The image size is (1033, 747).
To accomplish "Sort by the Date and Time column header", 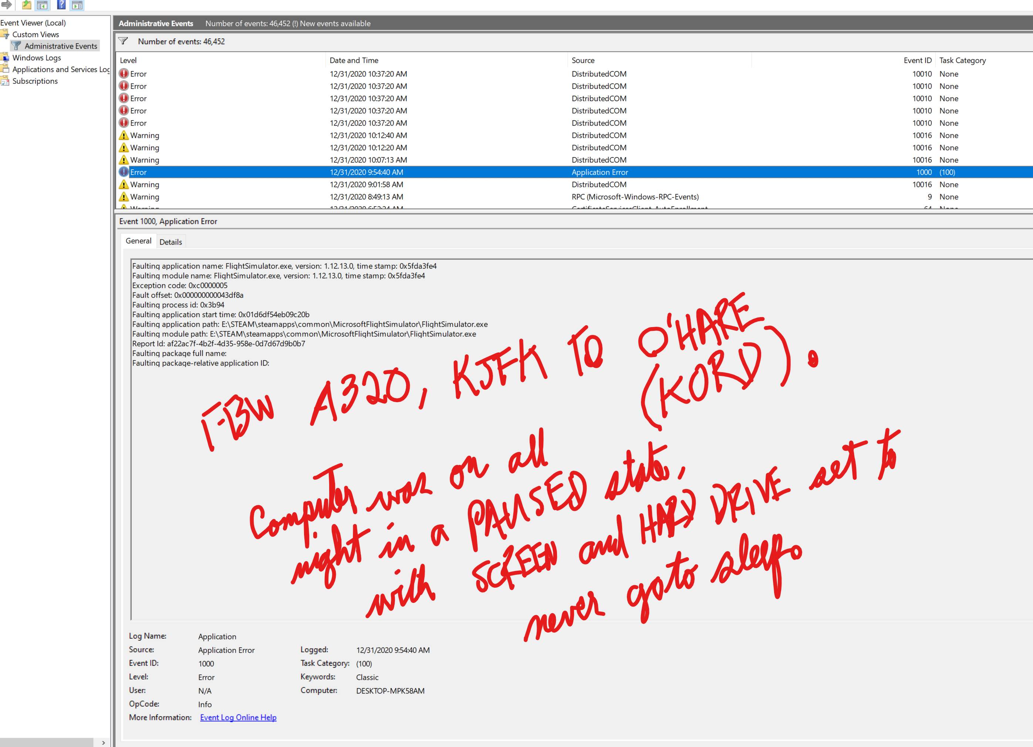I will [446, 60].
